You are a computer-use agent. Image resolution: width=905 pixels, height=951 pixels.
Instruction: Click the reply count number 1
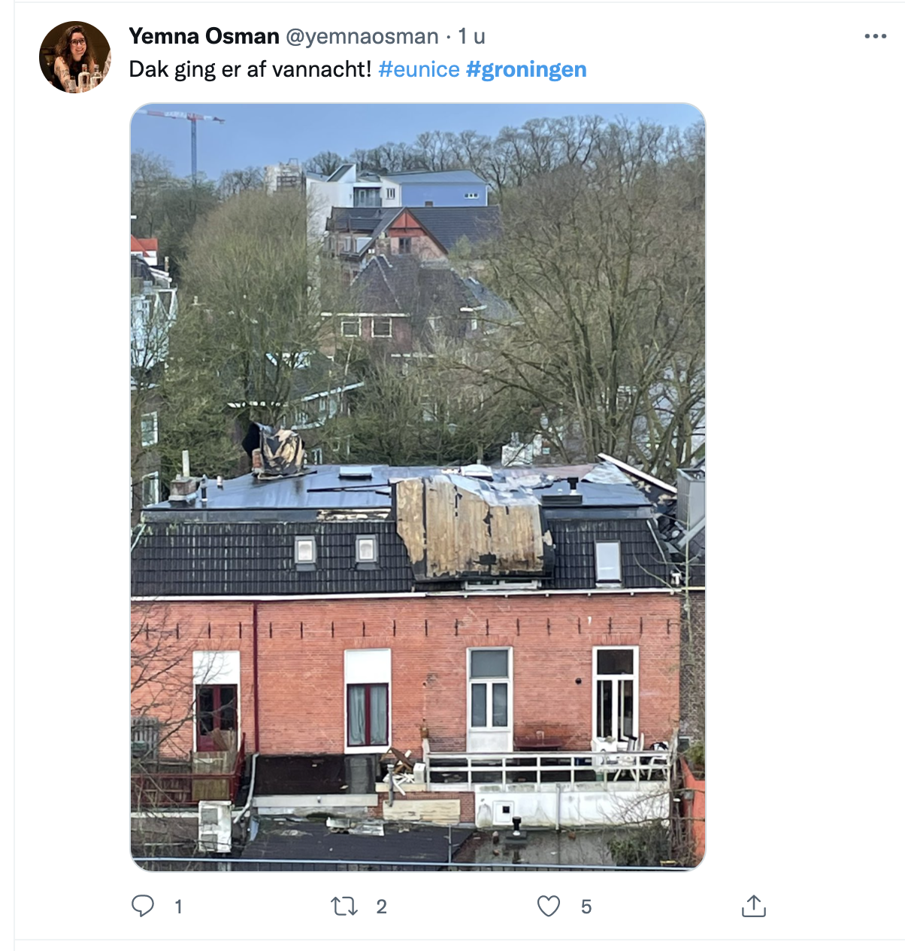coord(178,907)
